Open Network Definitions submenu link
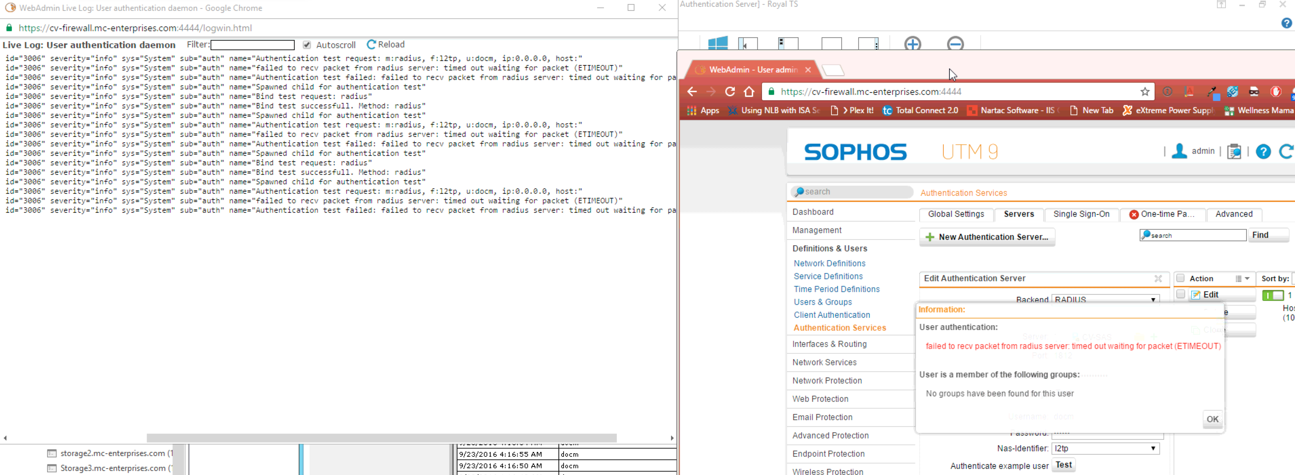This screenshot has width=1295, height=475. point(829,264)
